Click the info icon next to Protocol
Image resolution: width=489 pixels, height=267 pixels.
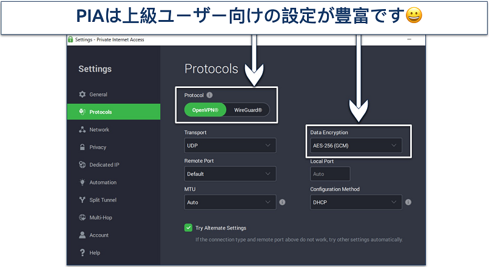[x=209, y=95]
